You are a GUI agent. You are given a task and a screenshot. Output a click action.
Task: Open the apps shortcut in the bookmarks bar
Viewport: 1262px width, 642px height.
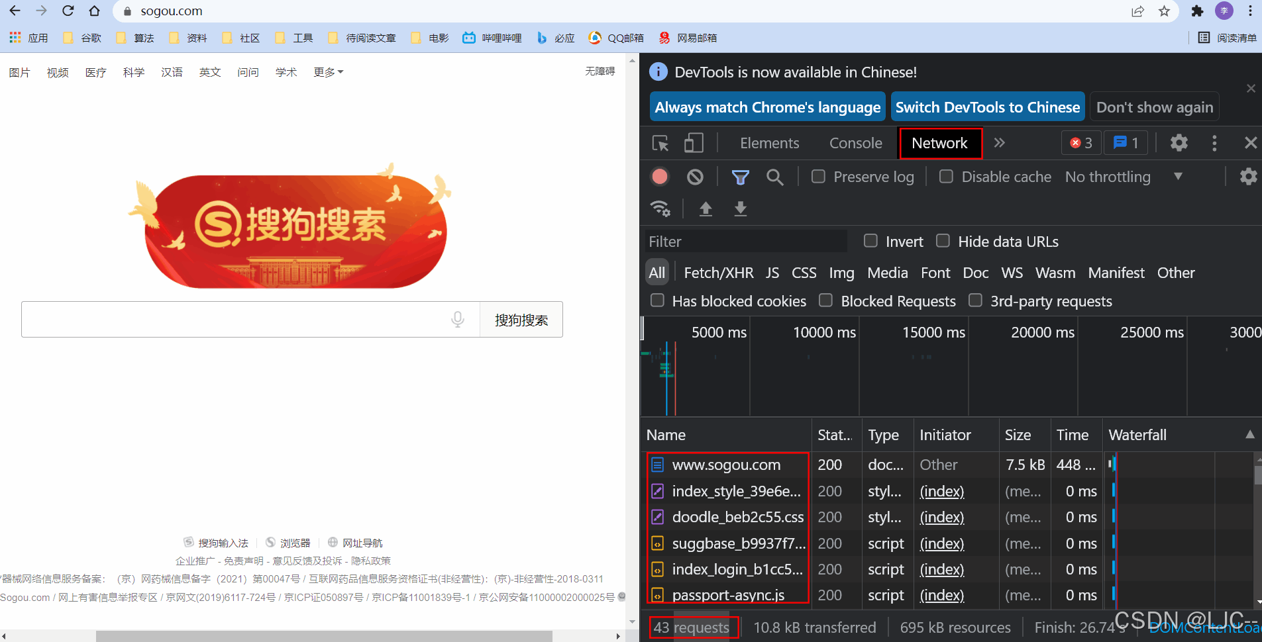[x=28, y=38]
